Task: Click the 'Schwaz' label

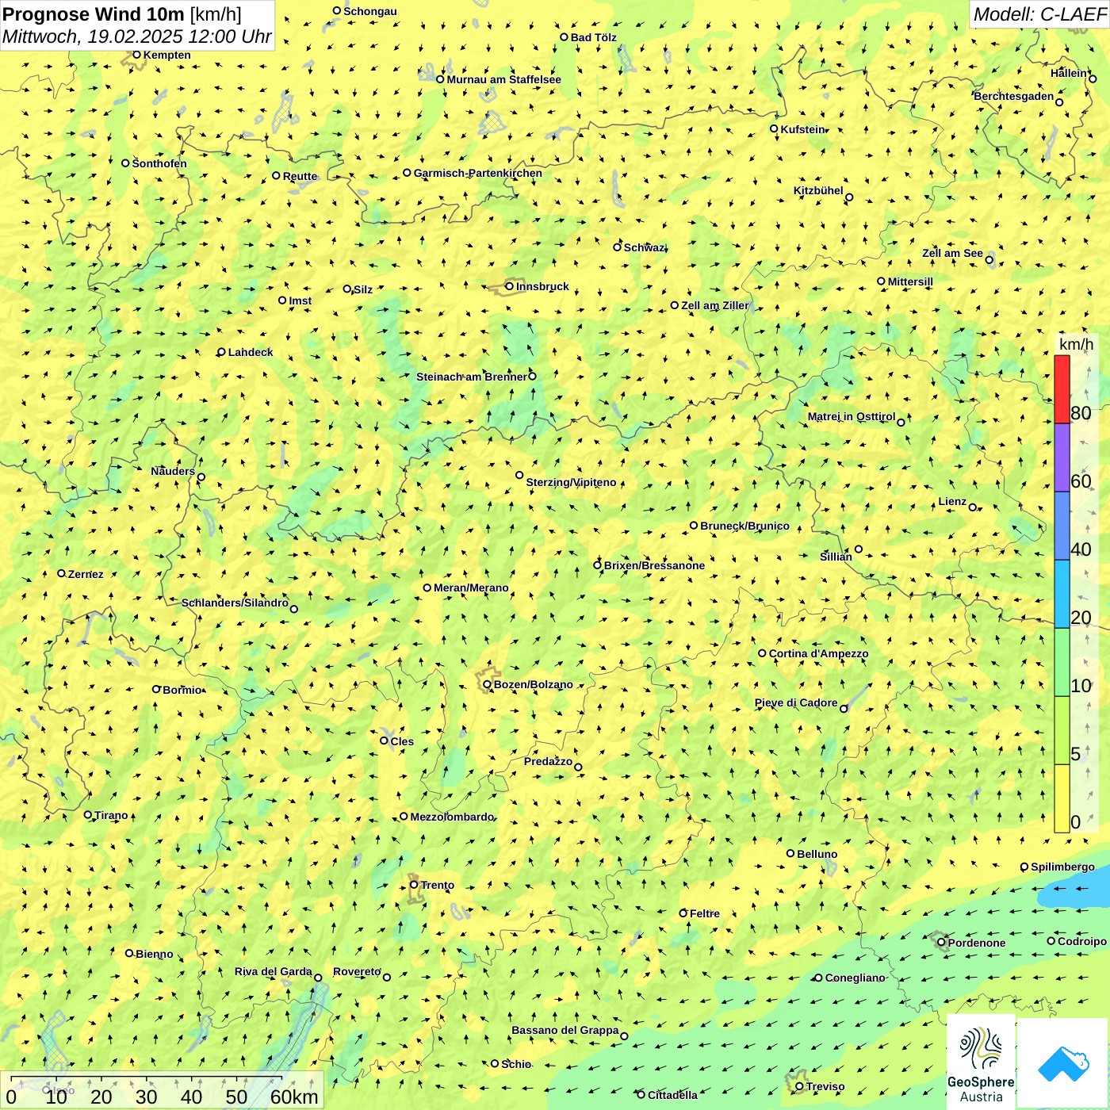Action: pyautogui.click(x=644, y=247)
